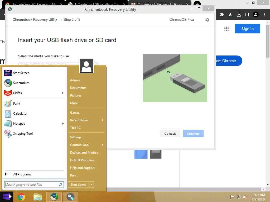
Task: Open Google apps grid icon
Action: [226, 29]
